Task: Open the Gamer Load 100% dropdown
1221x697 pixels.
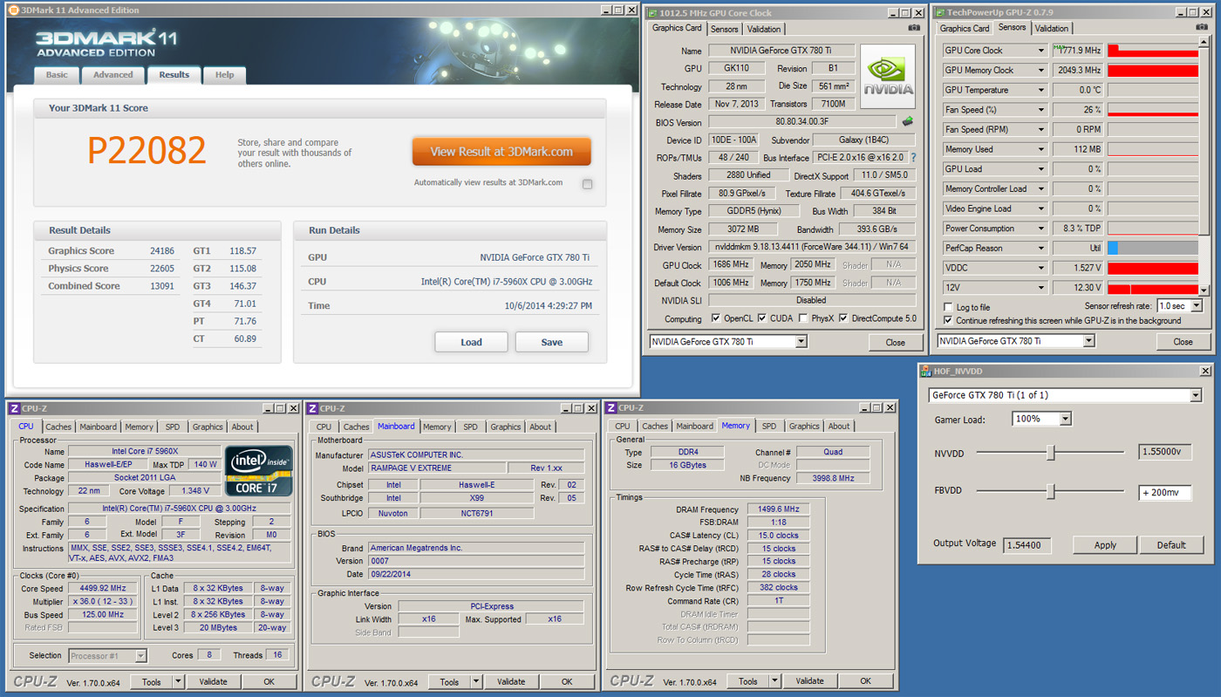Action: pos(1065,419)
